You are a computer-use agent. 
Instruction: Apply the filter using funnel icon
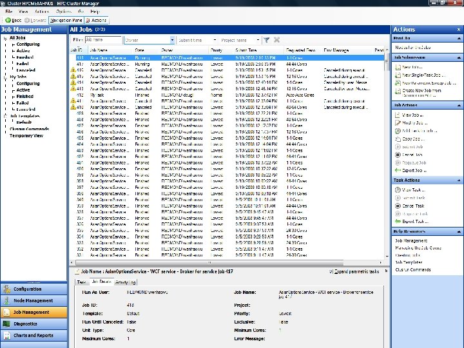267,40
